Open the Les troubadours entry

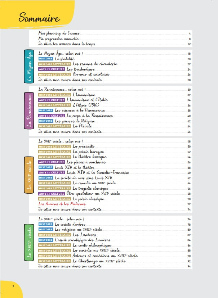(80, 69)
